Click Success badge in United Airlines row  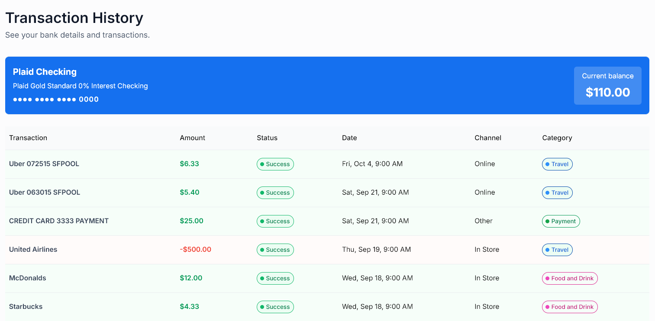pos(275,250)
